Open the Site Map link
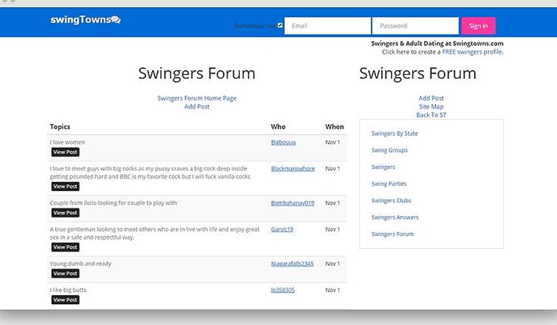557x325 pixels. (x=431, y=107)
